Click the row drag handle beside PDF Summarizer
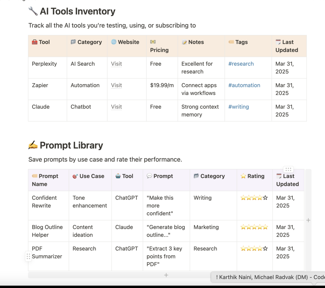 click(x=28, y=256)
